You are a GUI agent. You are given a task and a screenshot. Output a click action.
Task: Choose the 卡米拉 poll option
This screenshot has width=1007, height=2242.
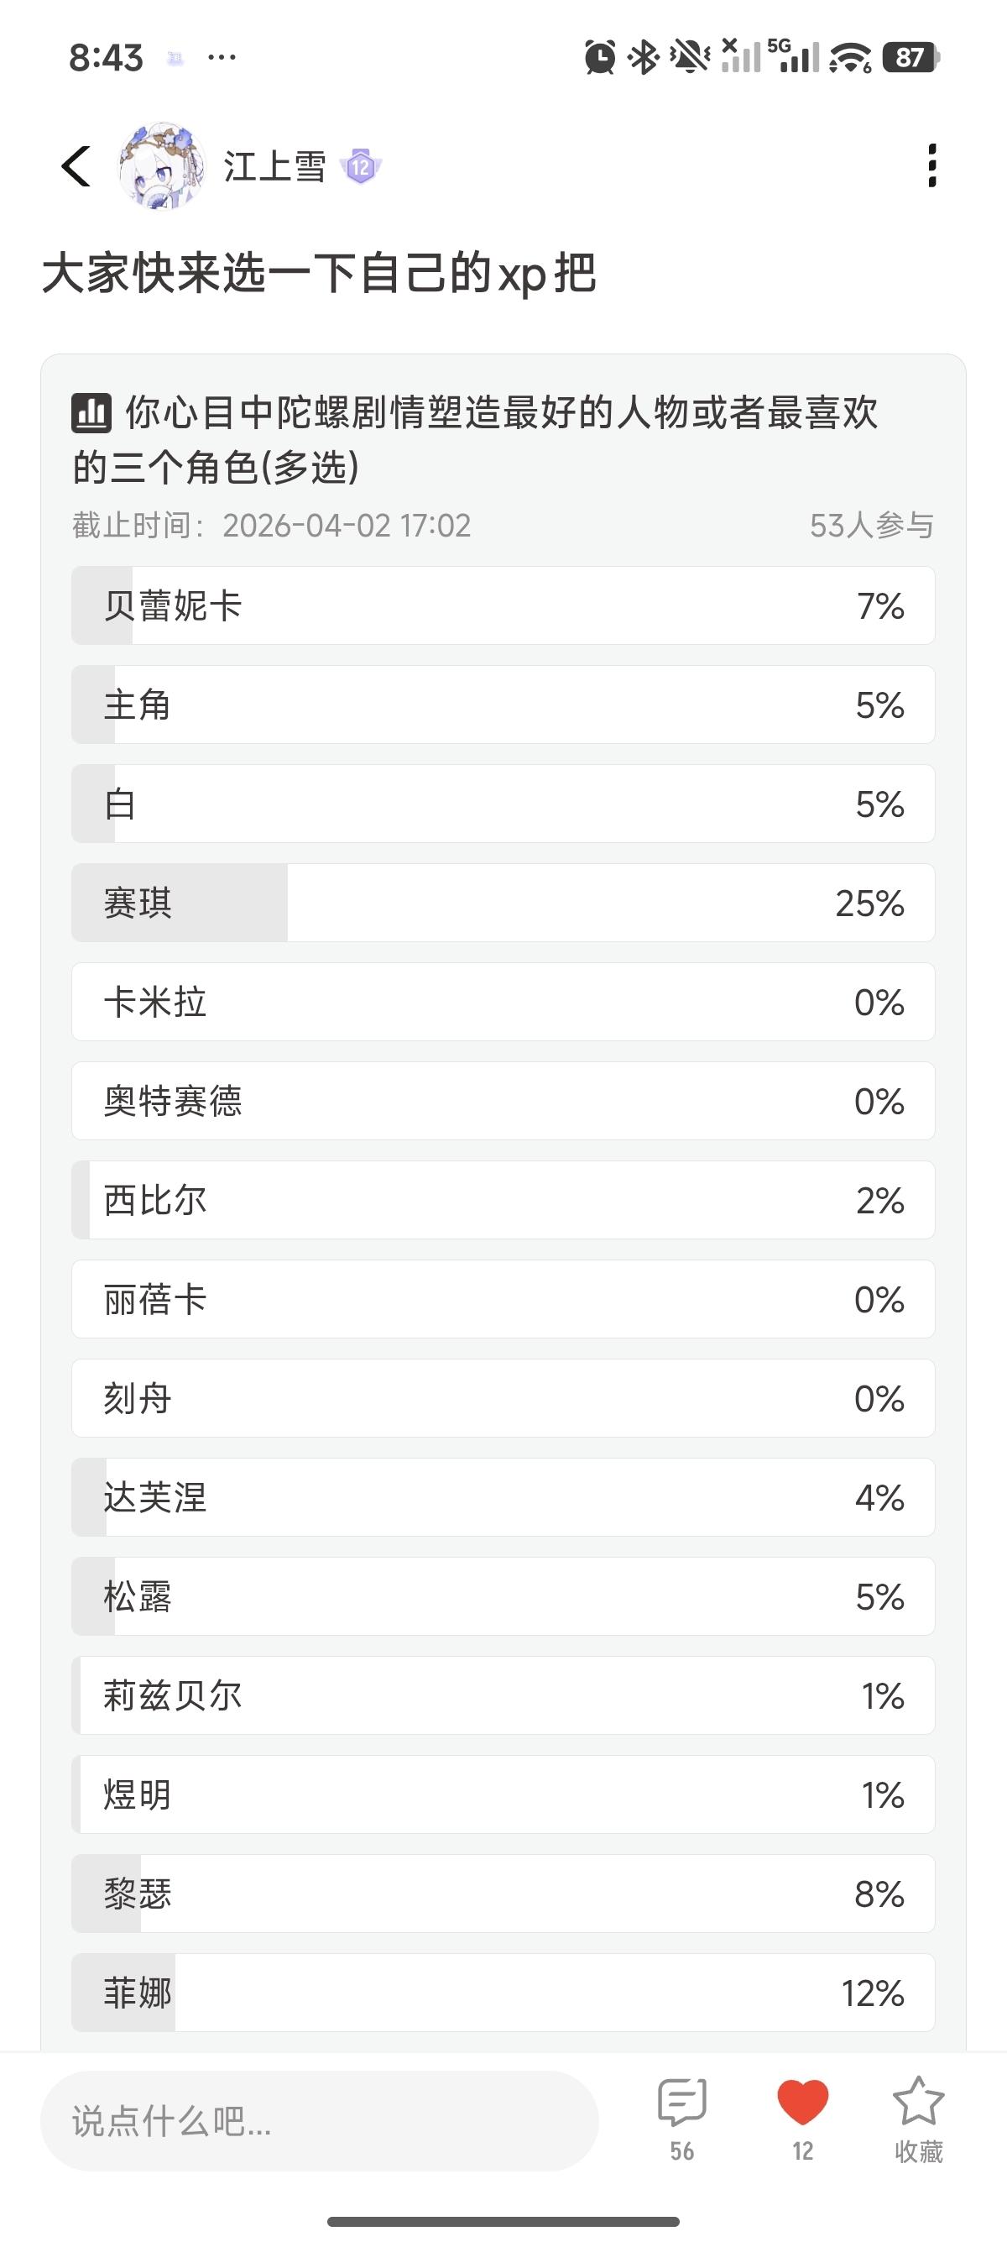click(x=503, y=1002)
